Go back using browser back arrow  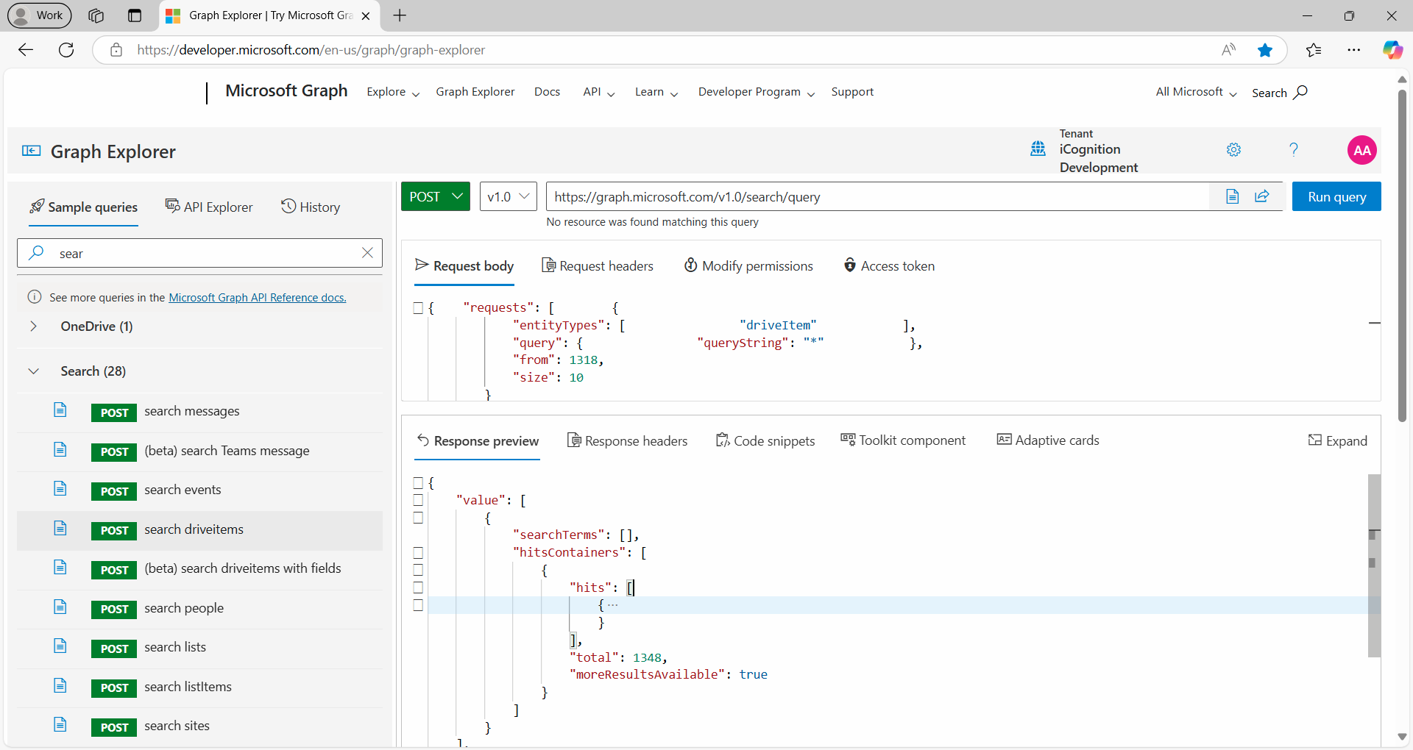coord(26,50)
